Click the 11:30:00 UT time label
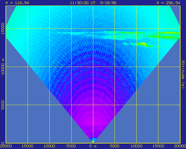This screenshot has height=149, width=186. pos(83,3)
